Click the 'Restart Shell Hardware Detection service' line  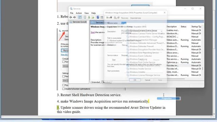click(x=89, y=95)
